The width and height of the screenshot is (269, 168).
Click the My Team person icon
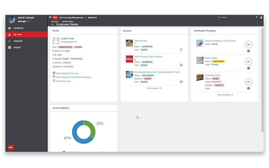coord(9,35)
